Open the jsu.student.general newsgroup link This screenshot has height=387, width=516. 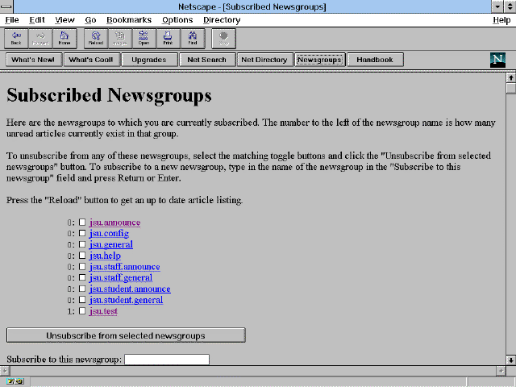126,300
